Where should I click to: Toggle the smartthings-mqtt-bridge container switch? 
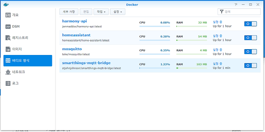tap(251, 66)
